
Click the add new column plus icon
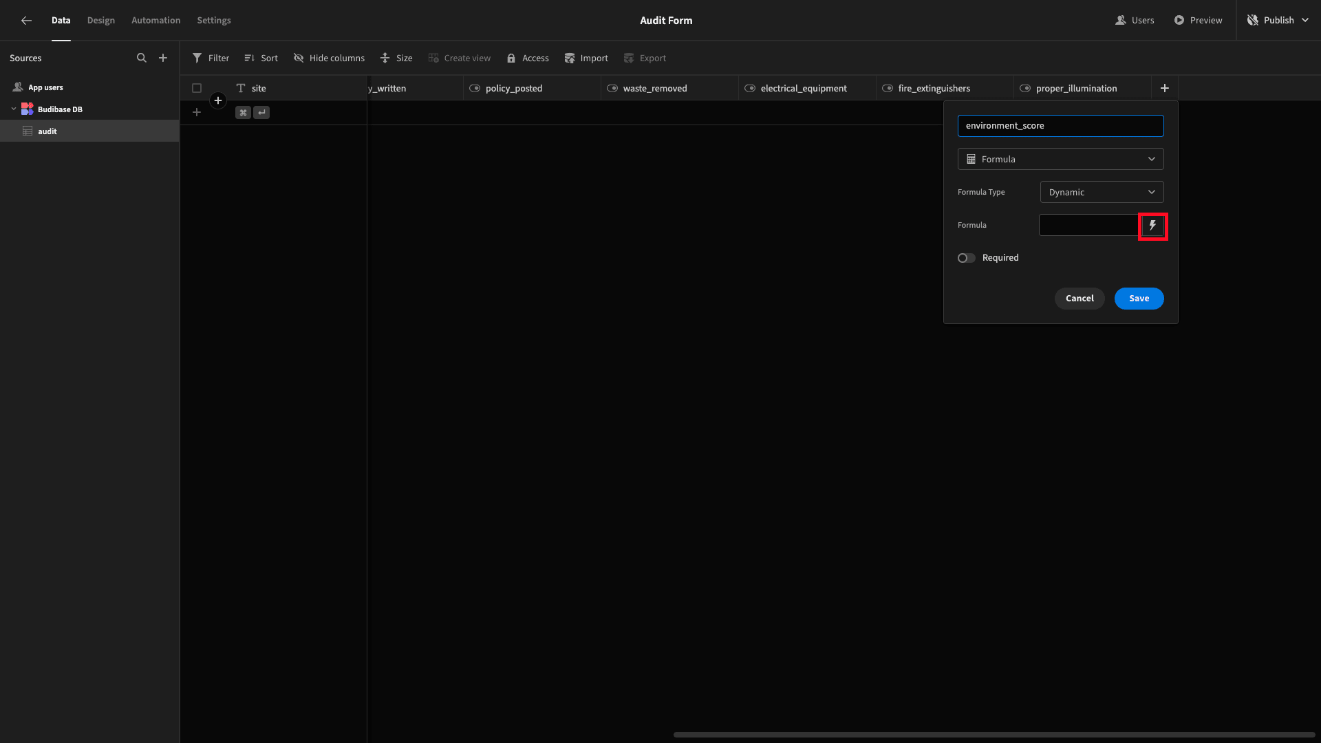(x=1165, y=88)
